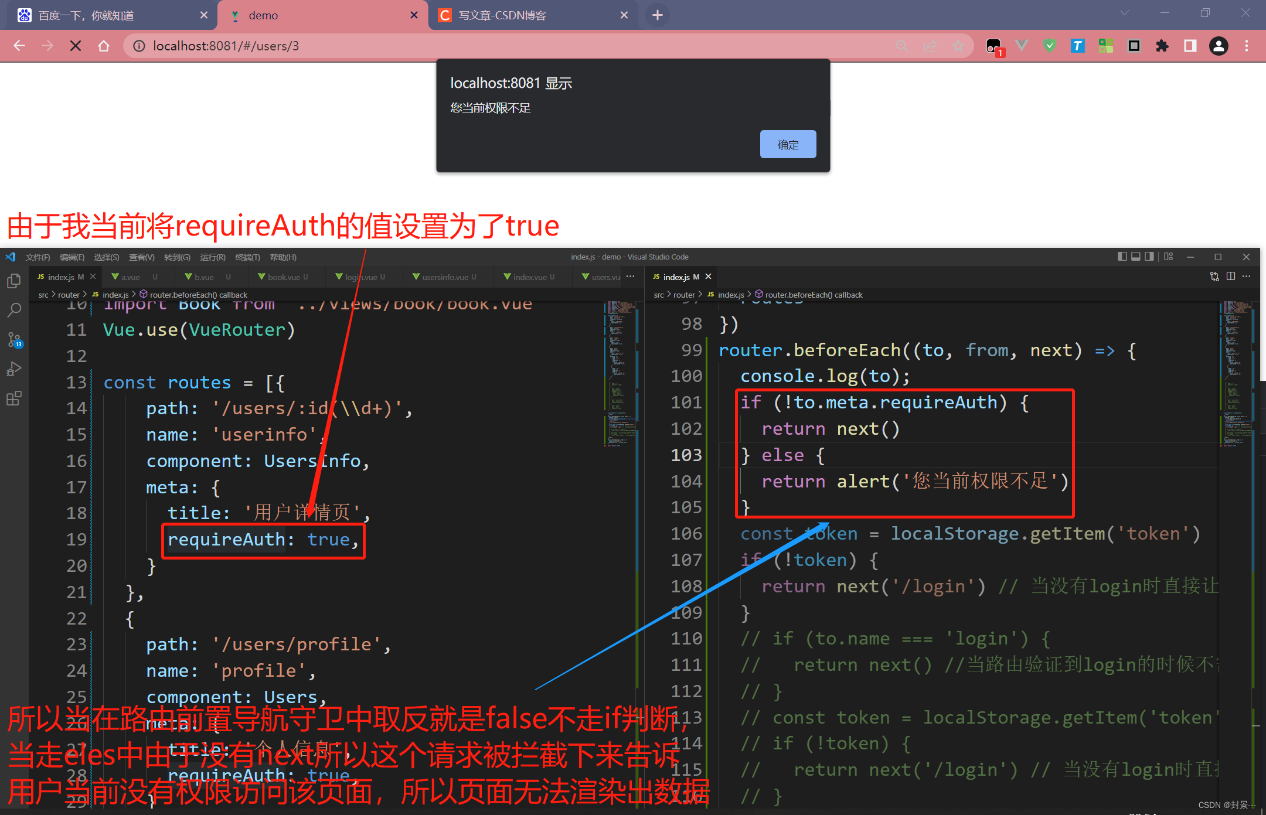Click Chrome extensions puzzle icon
The height and width of the screenshot is (815, 1266).
pyautogui.click(x=1162, y=46)
